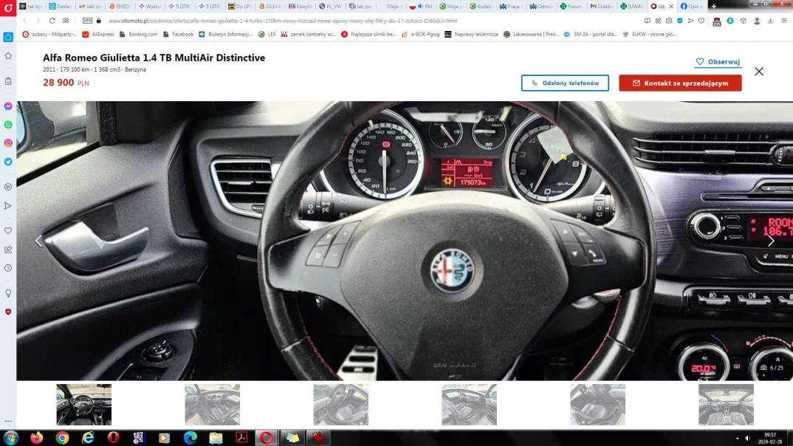Image resolution: width=793 pixels, height=446 pixels.
Task: Open reader mode icon in address bar
Action: (x=648, y=21)
